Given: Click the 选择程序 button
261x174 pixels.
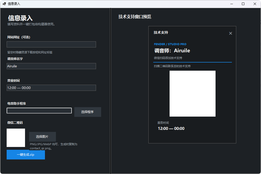Looking at the screenshot, I should pyautogui.click(x=88, y=112).
